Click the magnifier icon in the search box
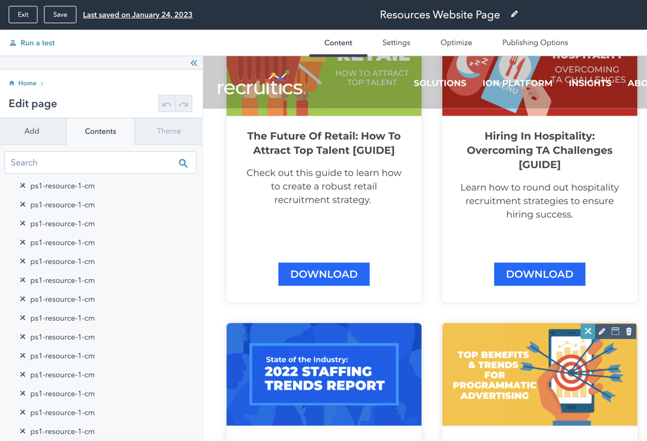Image resolution: width=647 pixels, height=441 pixels. [183, 163]
